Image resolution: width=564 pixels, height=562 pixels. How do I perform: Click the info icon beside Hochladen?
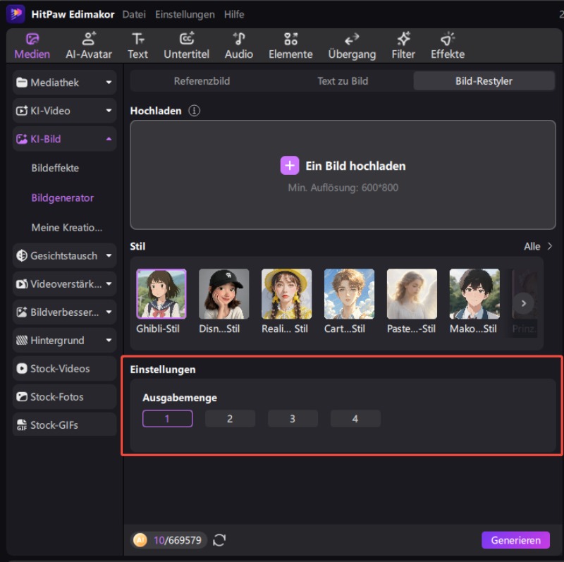click(195, 111)
